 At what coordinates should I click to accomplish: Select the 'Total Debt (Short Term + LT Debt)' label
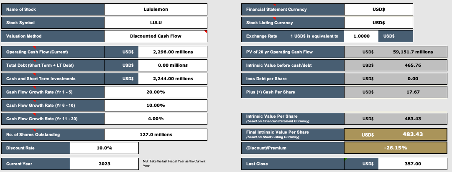[53, 65]
